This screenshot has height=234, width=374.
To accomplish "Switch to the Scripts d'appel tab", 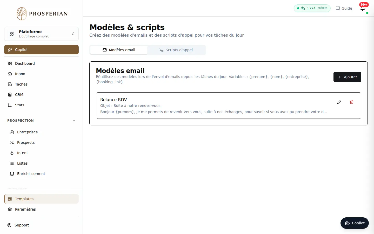I will pos(176,50).
